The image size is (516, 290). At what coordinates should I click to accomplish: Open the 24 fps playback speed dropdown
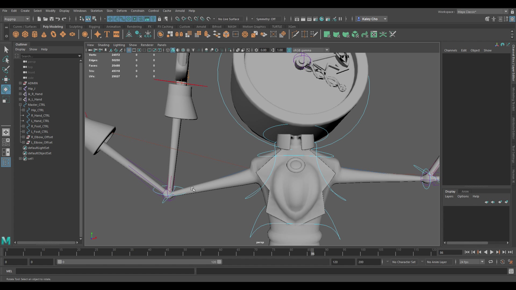[482, 262]
